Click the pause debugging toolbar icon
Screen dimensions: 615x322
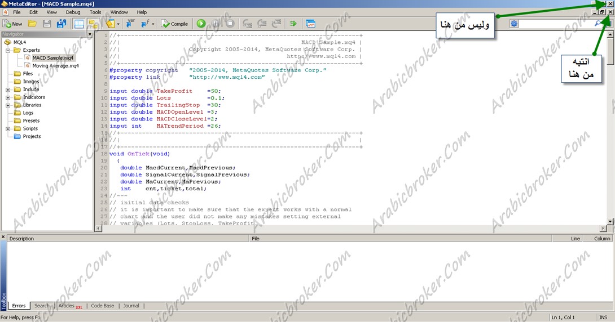(x=216, y=24)
